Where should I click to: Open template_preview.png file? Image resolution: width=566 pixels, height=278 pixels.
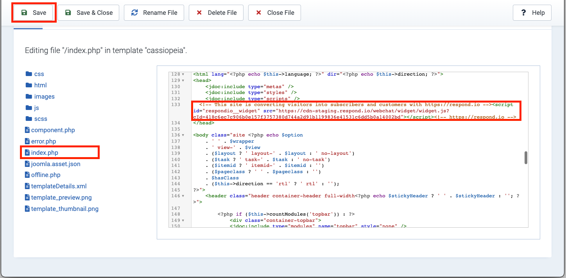58,198
